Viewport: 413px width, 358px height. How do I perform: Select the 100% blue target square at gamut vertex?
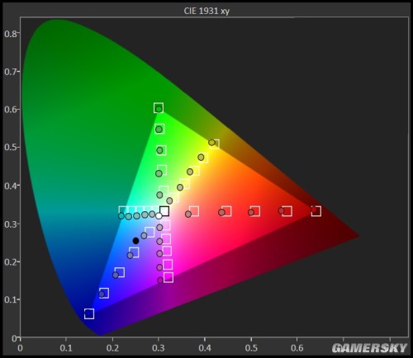tap(89, 313)
